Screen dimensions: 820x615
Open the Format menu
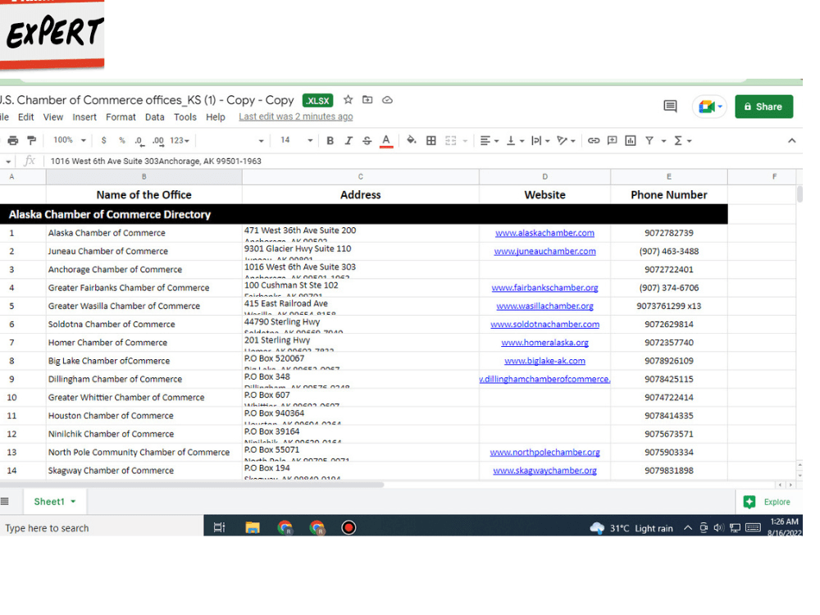121,117
